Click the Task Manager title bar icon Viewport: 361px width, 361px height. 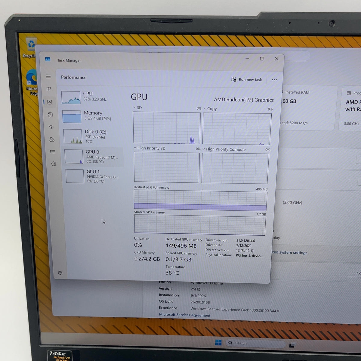(48, 59)
